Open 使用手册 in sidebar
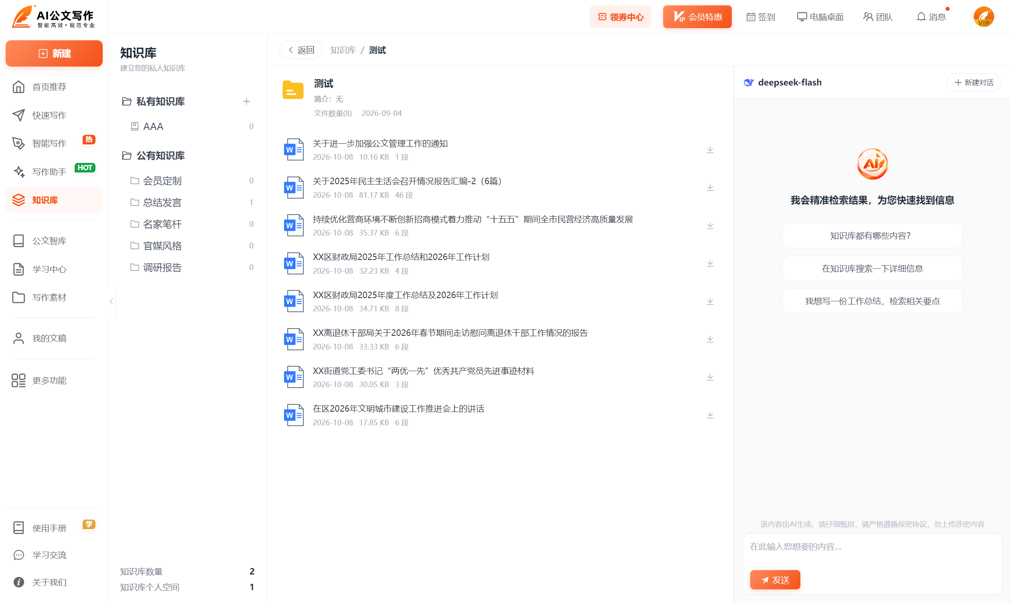This screenshot has width=1011, height=603. [54, 528]
